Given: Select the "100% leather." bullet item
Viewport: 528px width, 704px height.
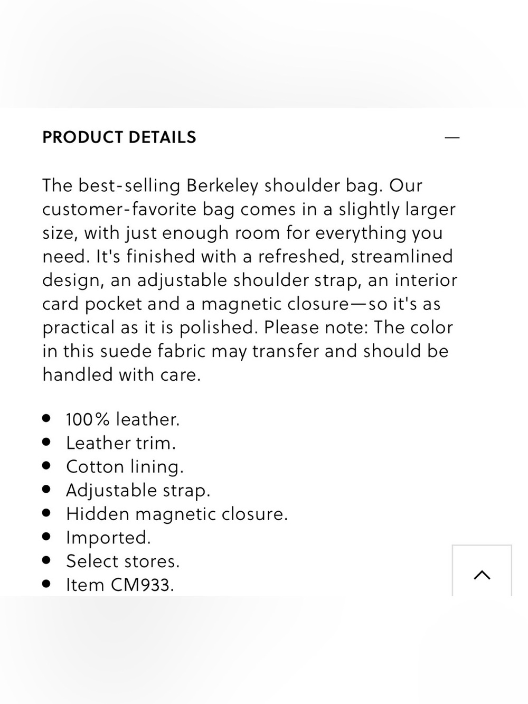Looking at the screenshot, I should (x=123, y=419).
